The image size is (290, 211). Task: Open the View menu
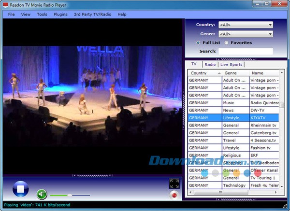(x=26, y=14)
